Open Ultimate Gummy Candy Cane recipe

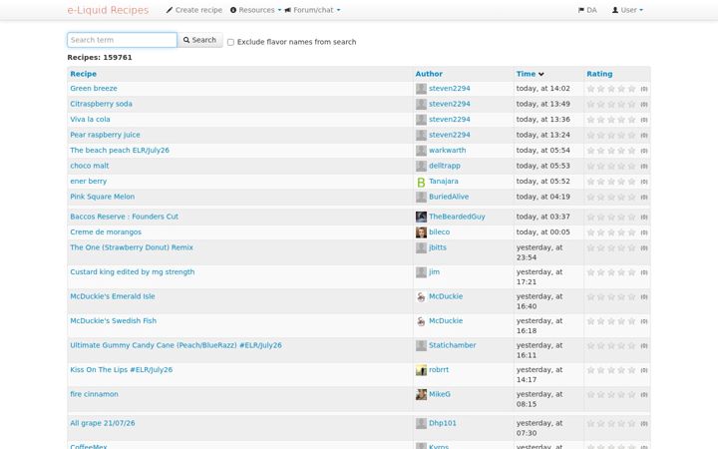coord(176,345)
